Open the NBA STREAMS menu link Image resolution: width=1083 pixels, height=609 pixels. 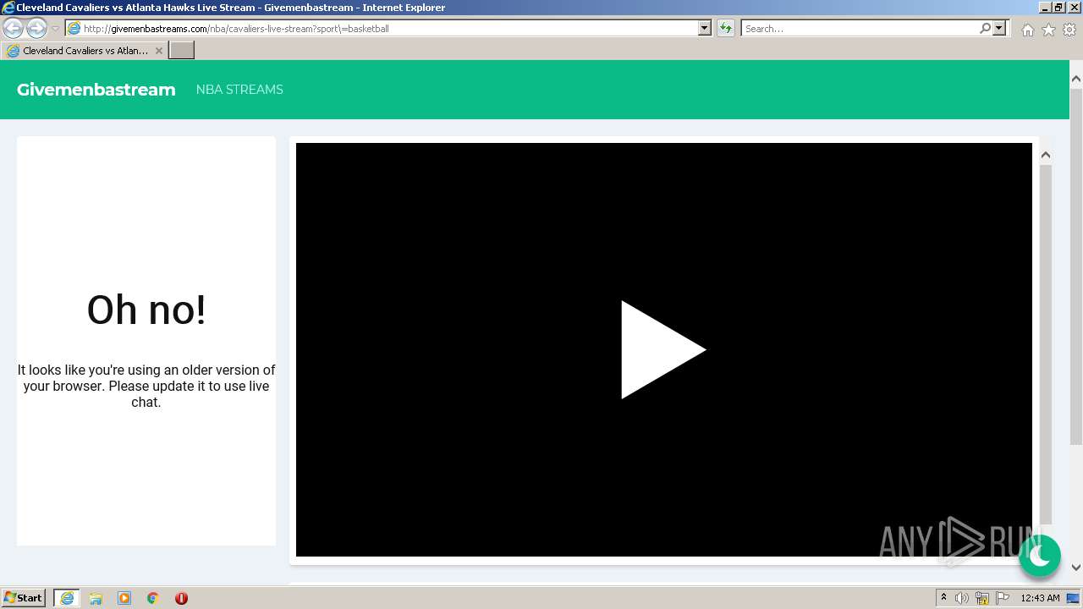(239, 90)
